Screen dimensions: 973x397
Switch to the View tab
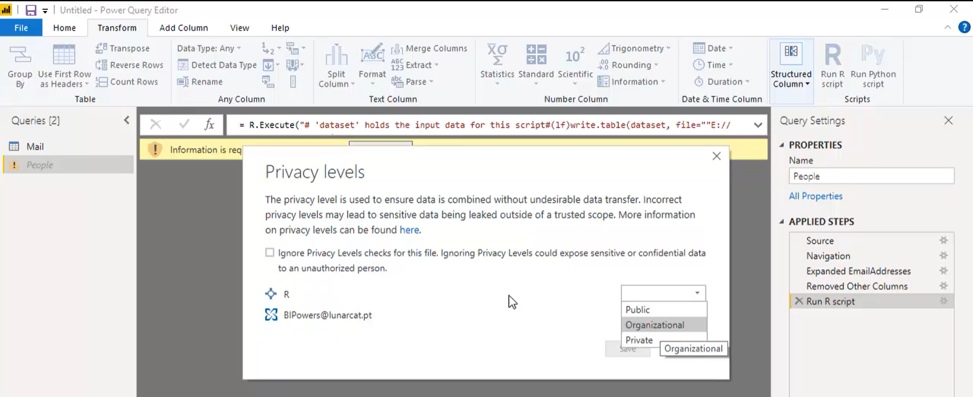(239, 28)
